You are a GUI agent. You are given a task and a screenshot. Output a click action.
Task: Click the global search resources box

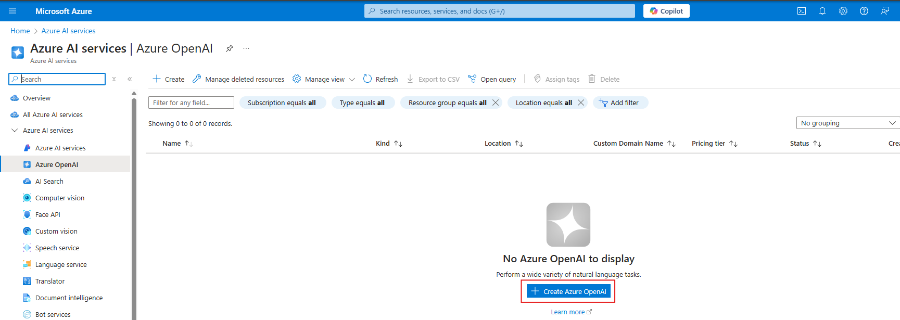click(500, 11)
